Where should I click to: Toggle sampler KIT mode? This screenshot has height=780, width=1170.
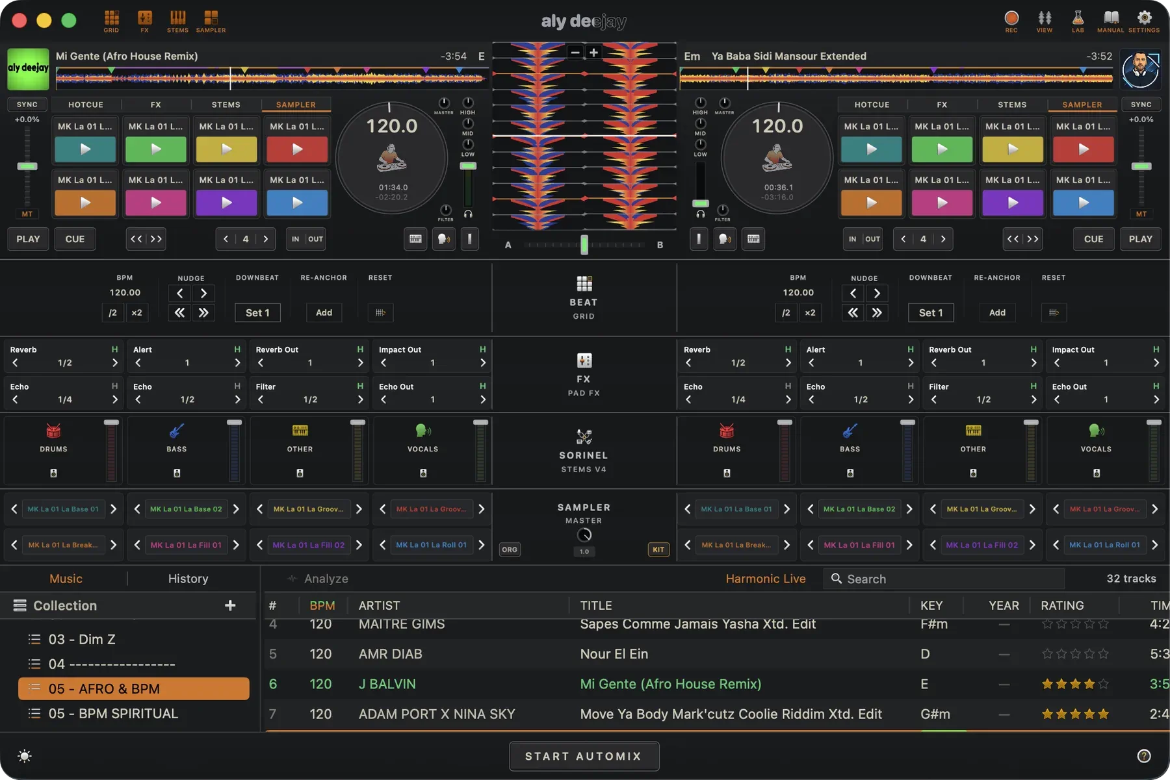click(x=658, y=549)
